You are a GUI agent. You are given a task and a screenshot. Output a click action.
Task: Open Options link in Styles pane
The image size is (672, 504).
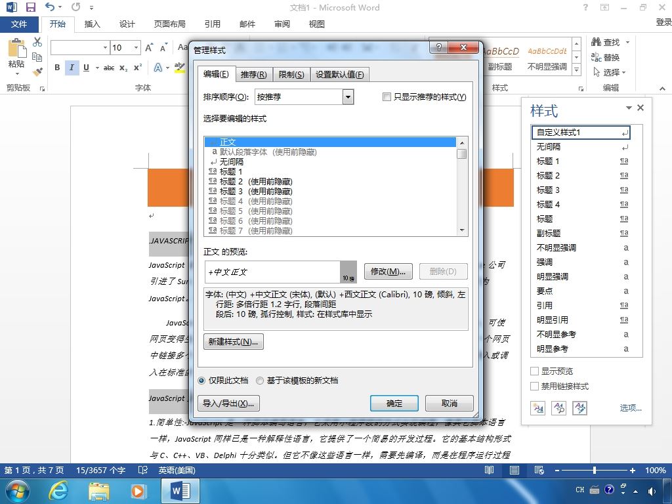(x=631, y=408)
